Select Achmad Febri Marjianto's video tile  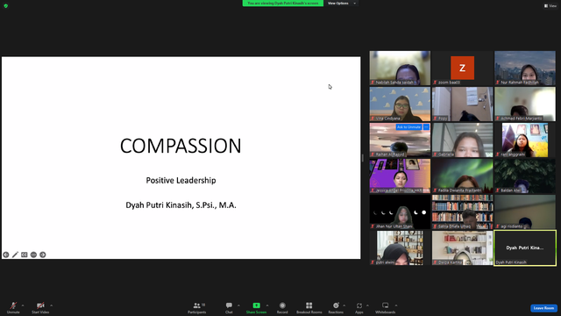tap(525, 104)
